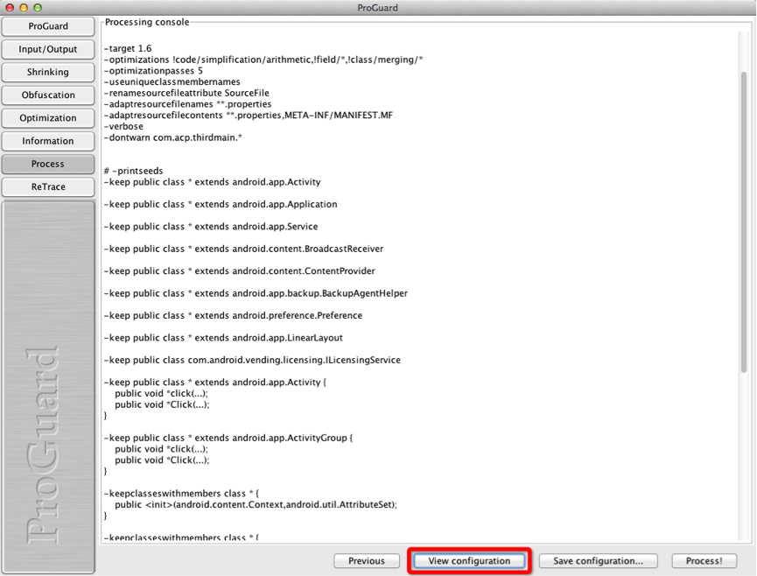Screen dimensions: 757x576
Task: Go to the Obfuscation tab
Action: [x=48, y=95]
